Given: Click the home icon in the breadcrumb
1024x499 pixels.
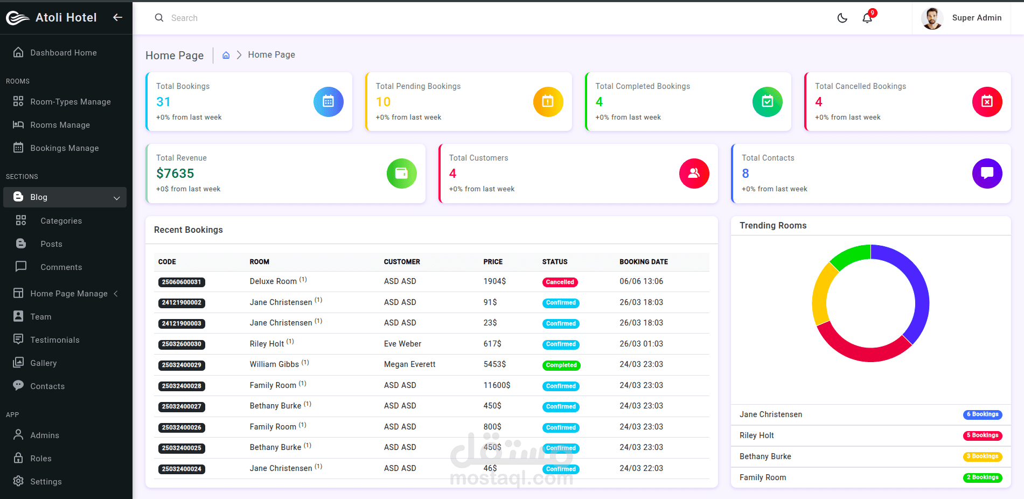Looking at the screenshot, I should tap(226, 55).
